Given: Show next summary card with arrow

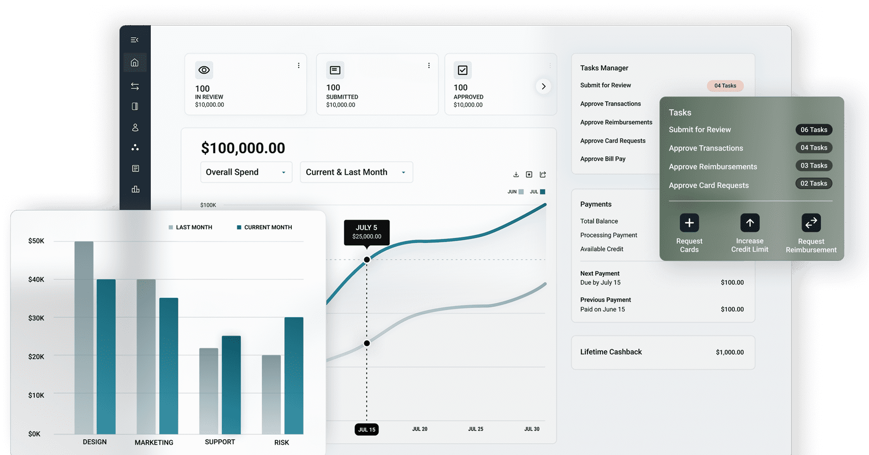Looking at the screenshot, I should point(543,86).
